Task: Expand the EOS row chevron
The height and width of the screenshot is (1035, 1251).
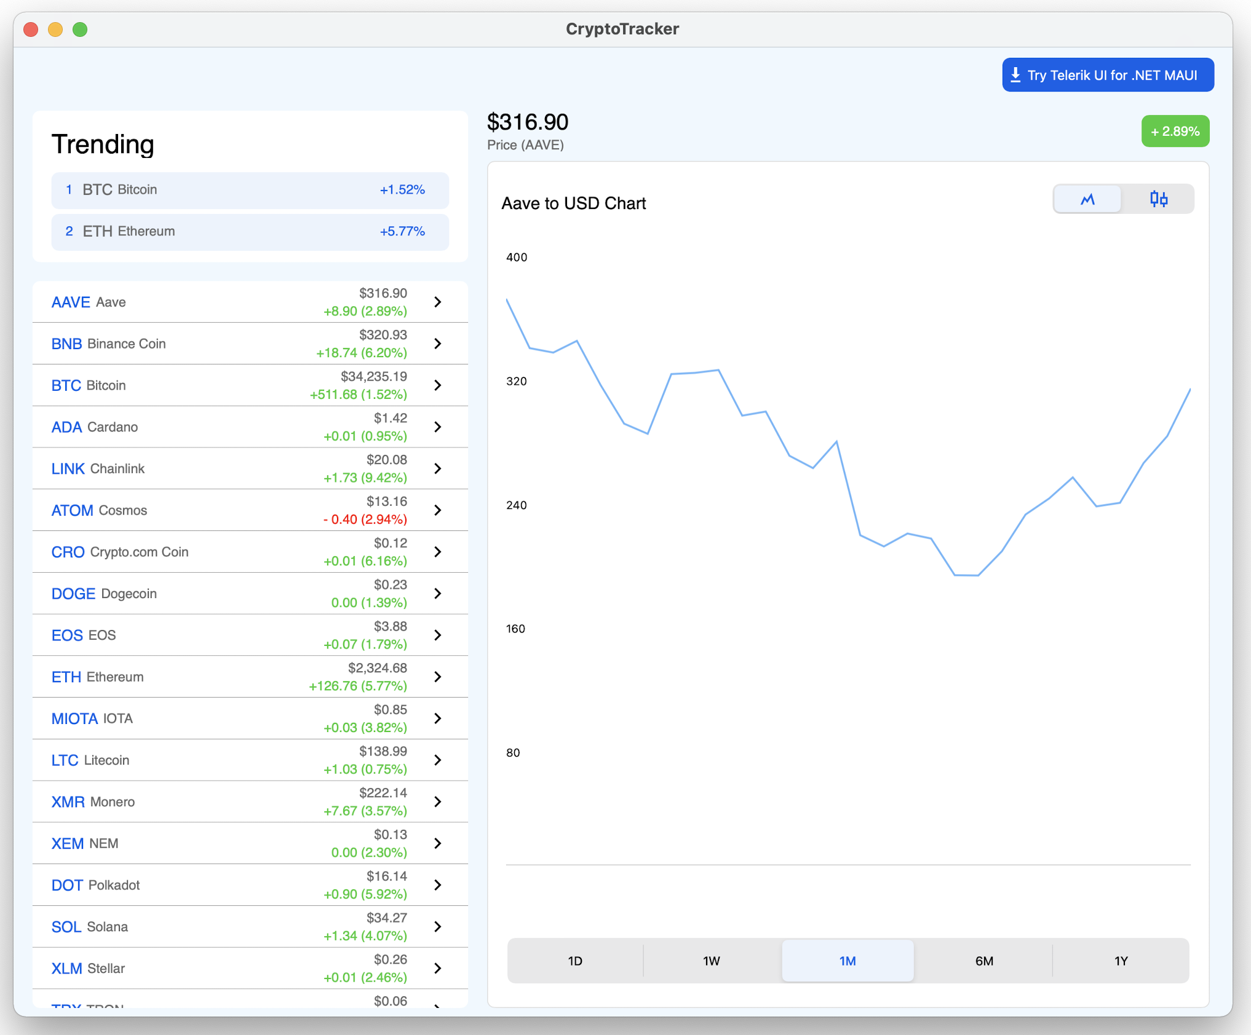Action: tap(438, 635)
